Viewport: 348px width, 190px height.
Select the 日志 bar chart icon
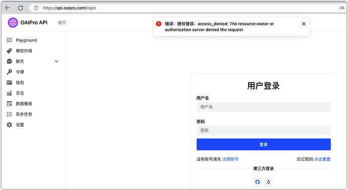pos(9,93)
